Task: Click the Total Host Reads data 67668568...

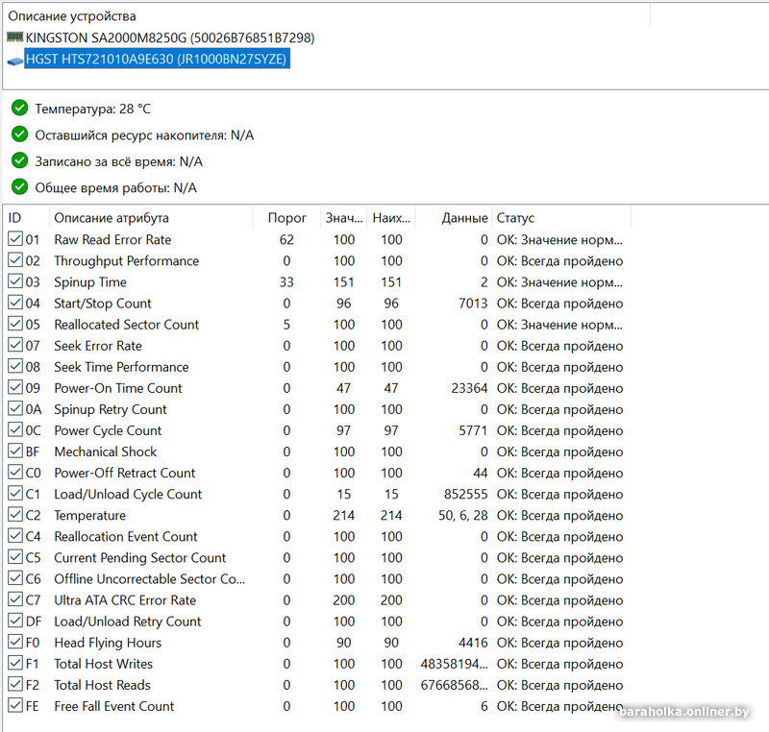Action: pos(454,685)
